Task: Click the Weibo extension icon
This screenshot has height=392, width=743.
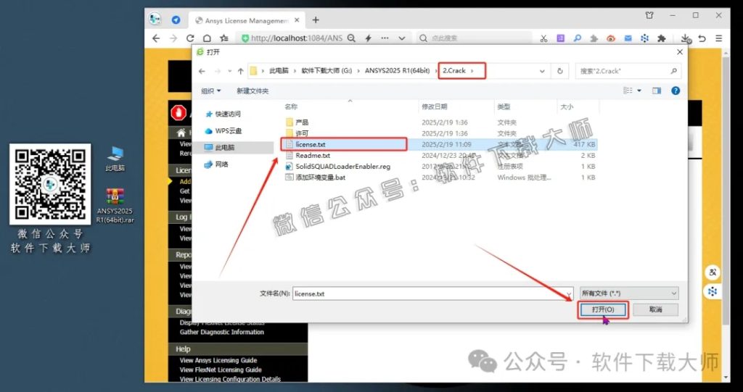Action: 611,38
